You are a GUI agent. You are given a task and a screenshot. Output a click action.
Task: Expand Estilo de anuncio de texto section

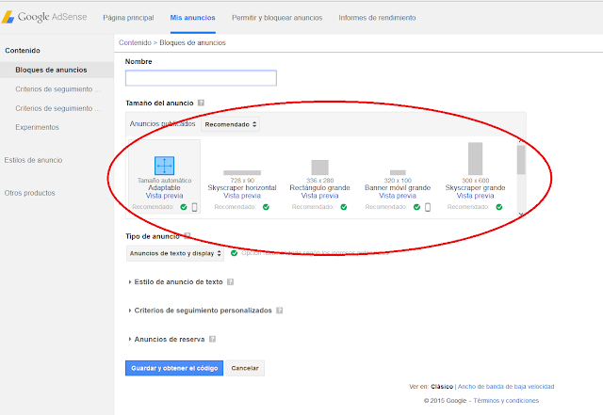[176, 281]
